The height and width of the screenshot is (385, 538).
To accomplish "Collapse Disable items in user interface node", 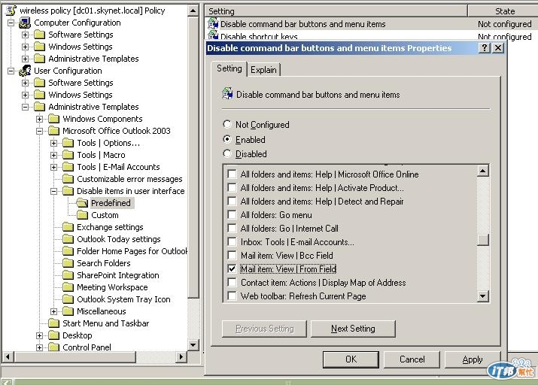I will pos(54,191).
